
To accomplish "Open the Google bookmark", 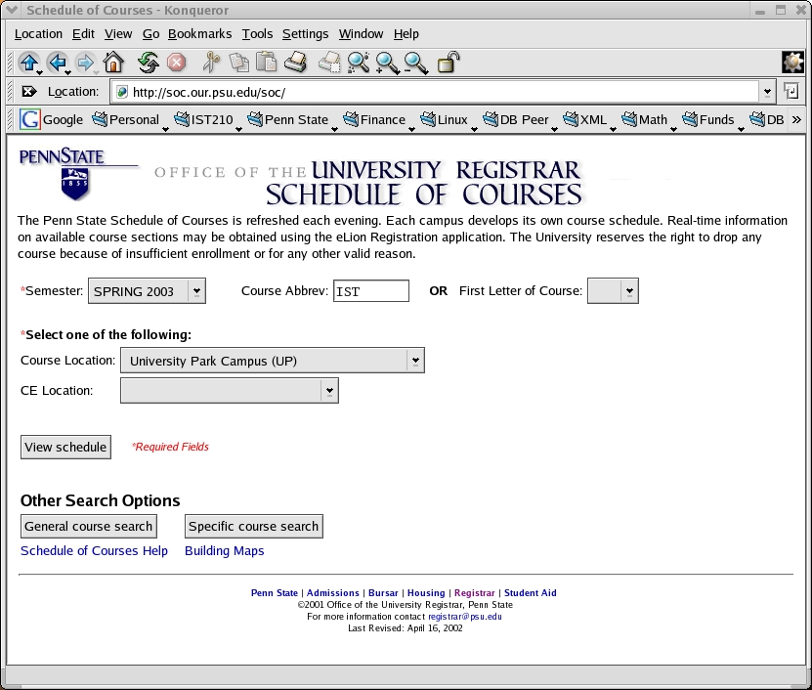I will click(51, 119).
